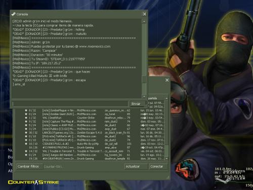
Task: Send the console command with Enviar
Action: [x=138, y=104]
